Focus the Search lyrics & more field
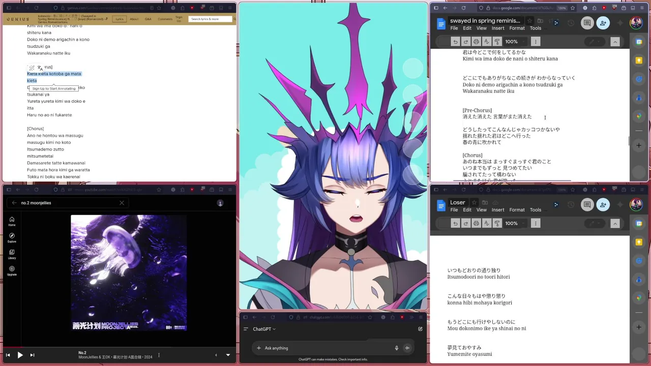The image size is (651, 366). click(211, 19)
